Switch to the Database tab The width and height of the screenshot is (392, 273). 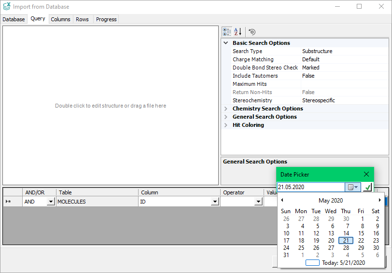[x=14, y=19]
